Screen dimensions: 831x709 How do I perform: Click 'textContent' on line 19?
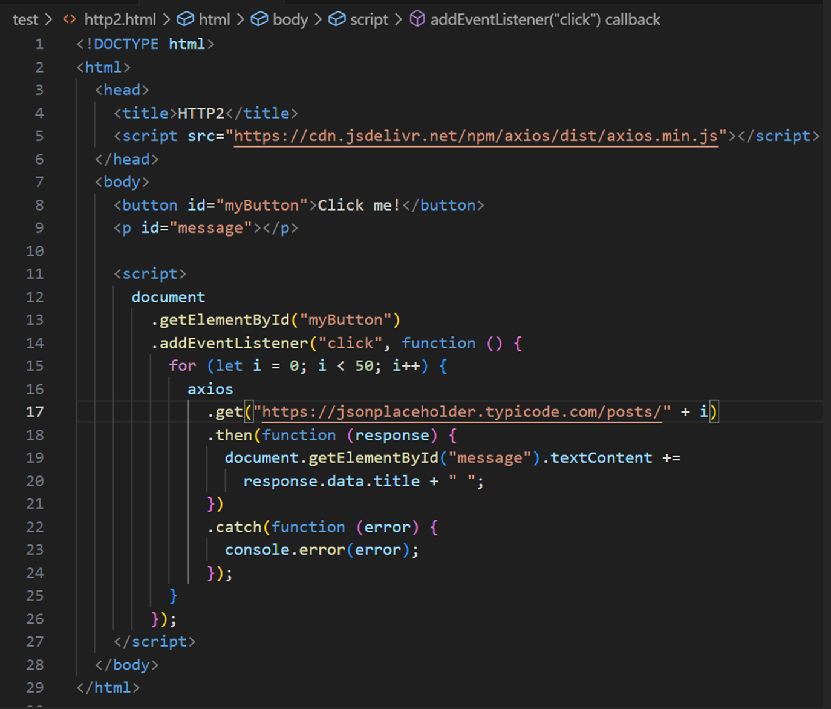[x=601, y=458]
